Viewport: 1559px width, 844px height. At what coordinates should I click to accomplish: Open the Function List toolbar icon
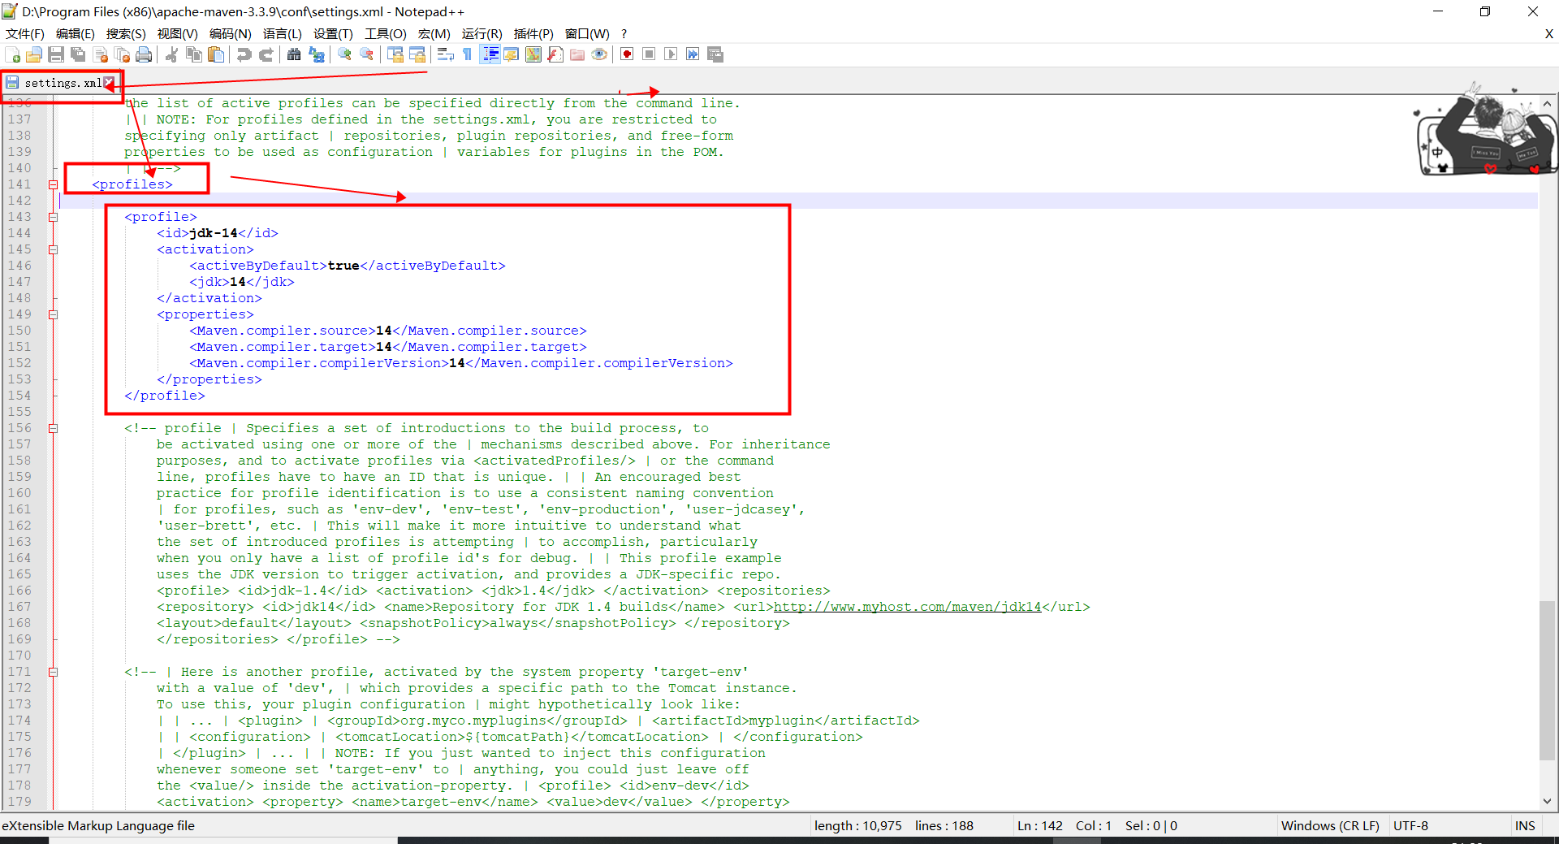[x=555, y=54]
